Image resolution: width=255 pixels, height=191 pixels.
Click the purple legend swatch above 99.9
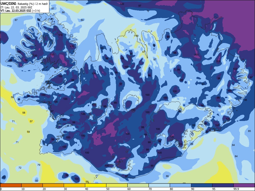click(x=244, y=185)
